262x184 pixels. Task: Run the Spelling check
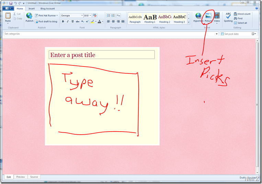[x=228, y=16]
